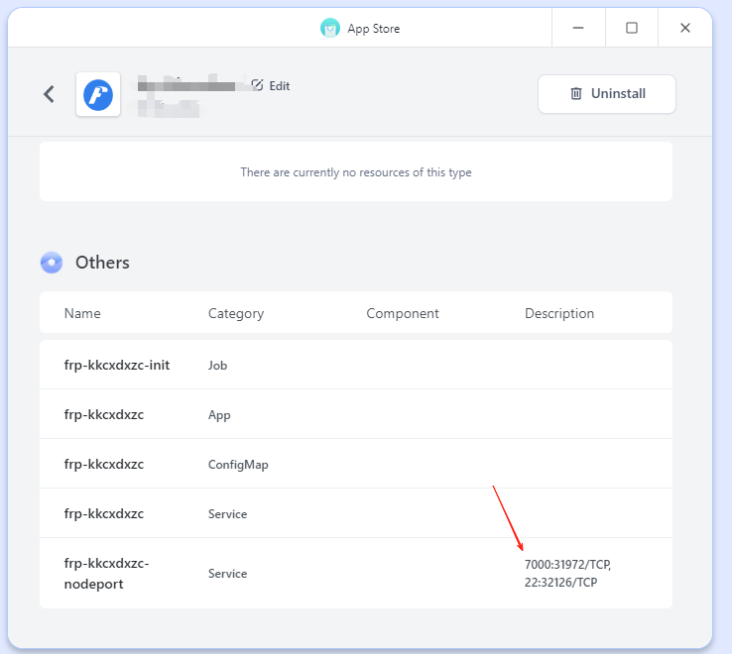The height and width of the screenshot is (654, 732).
Task: Select the frp-kkcxdxzc-nodeport Service row
Action: pos(106,573)
